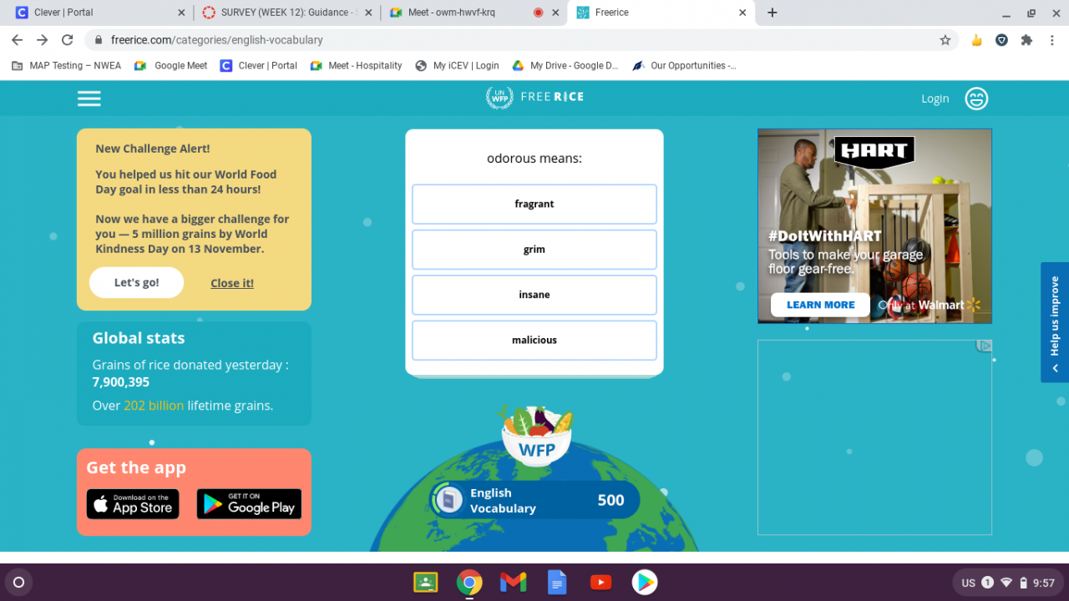Open the Wi-Fi status in the tray
This screenshot has width=1069, height=601.
tap(1006, 583)
